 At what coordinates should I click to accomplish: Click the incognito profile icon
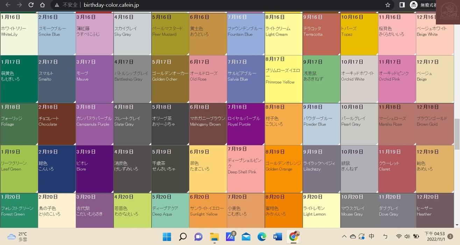(x=414, y=5)
